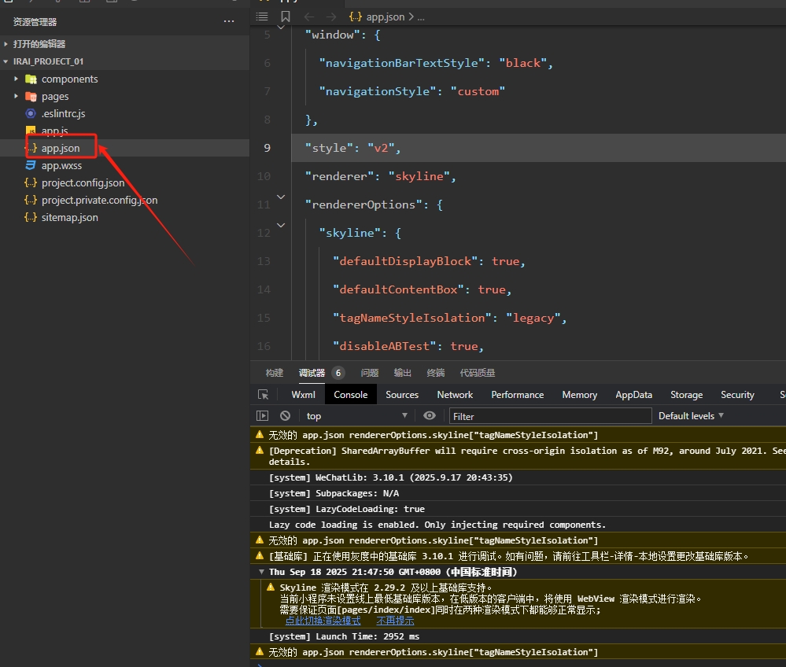Clear console with the ban icon
The width and height of the screenshot is (786, 667).
[x=285, y=415]
